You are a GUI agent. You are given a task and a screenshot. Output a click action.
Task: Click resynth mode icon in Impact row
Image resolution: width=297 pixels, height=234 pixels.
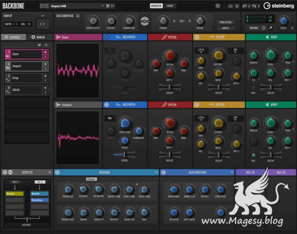[110, 118]
